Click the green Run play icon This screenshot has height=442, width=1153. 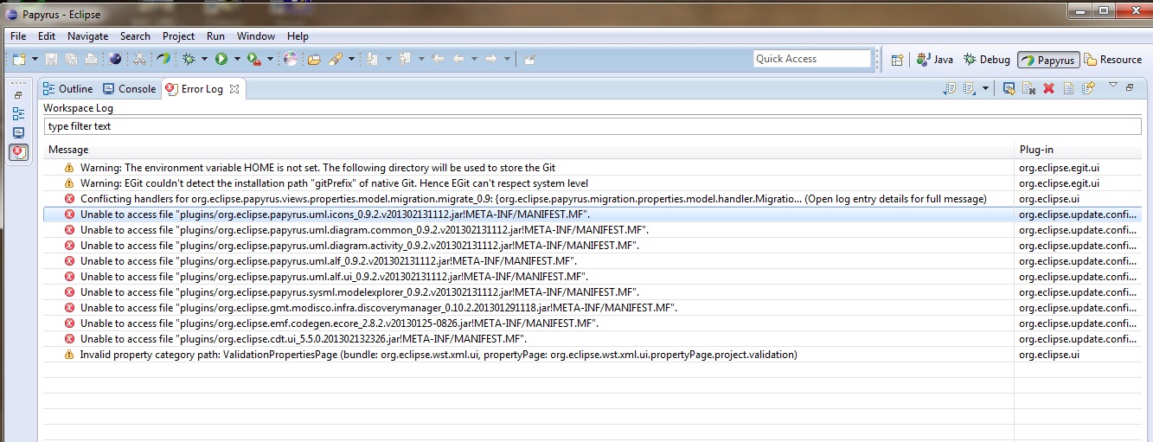tap(221, 59)
